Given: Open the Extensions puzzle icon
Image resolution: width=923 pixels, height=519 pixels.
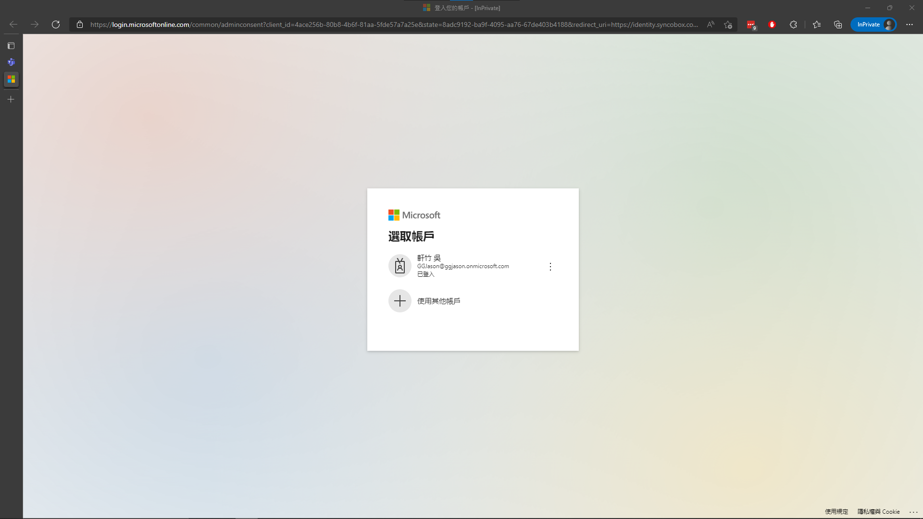Looking at the screenshot, I should point(793,25).
